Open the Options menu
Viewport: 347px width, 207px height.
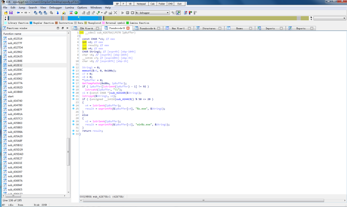82,7
